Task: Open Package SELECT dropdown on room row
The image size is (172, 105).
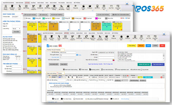Action: [x=134, y=77]
